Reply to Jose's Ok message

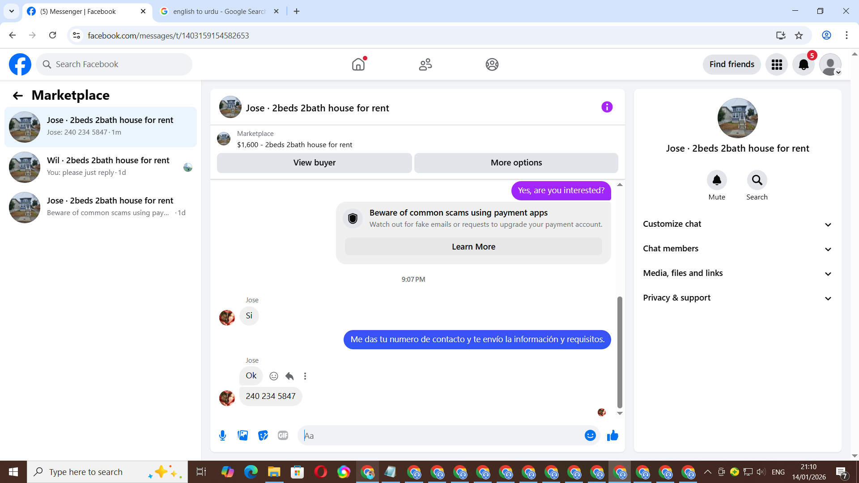289,376
